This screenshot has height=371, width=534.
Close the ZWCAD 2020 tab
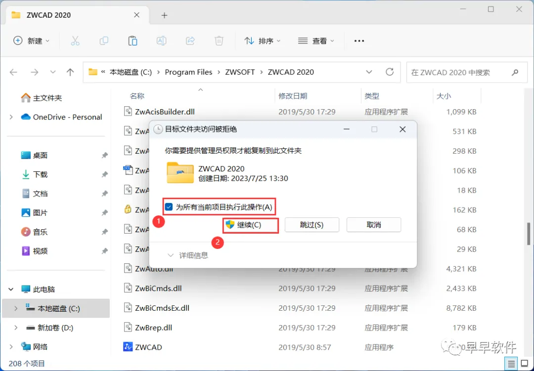(136, 15)
